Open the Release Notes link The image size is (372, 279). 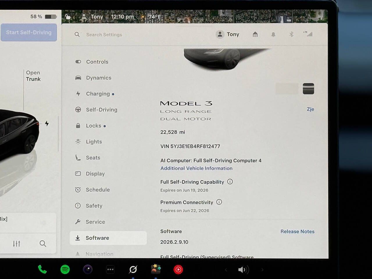[x=297, y=231]
